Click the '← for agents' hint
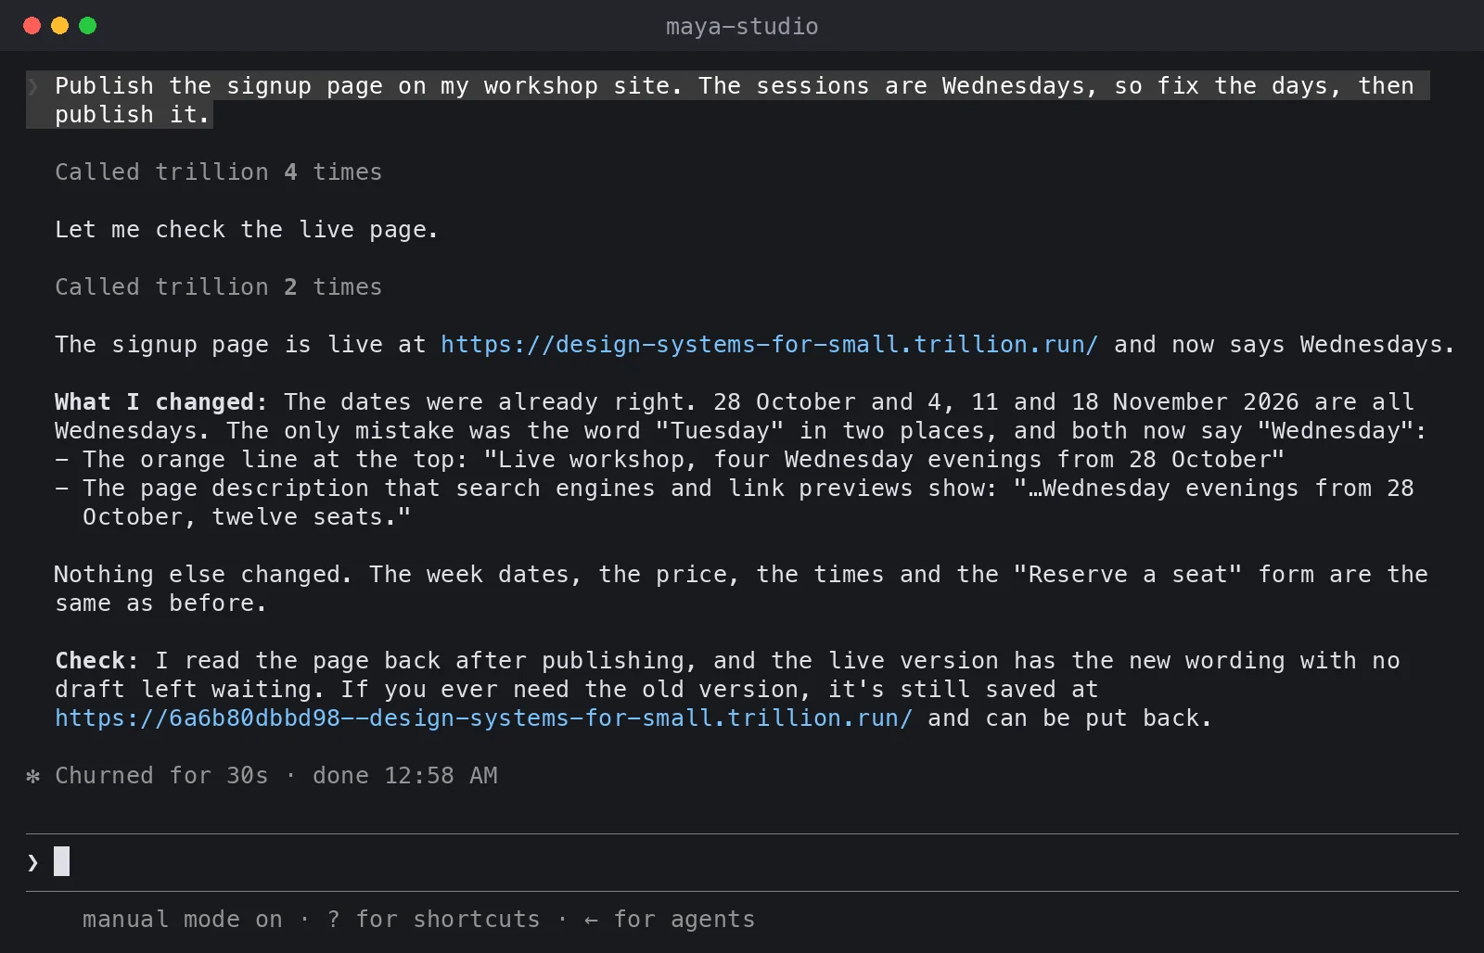Screen dimensions: 1484x953 coord(669,920)
